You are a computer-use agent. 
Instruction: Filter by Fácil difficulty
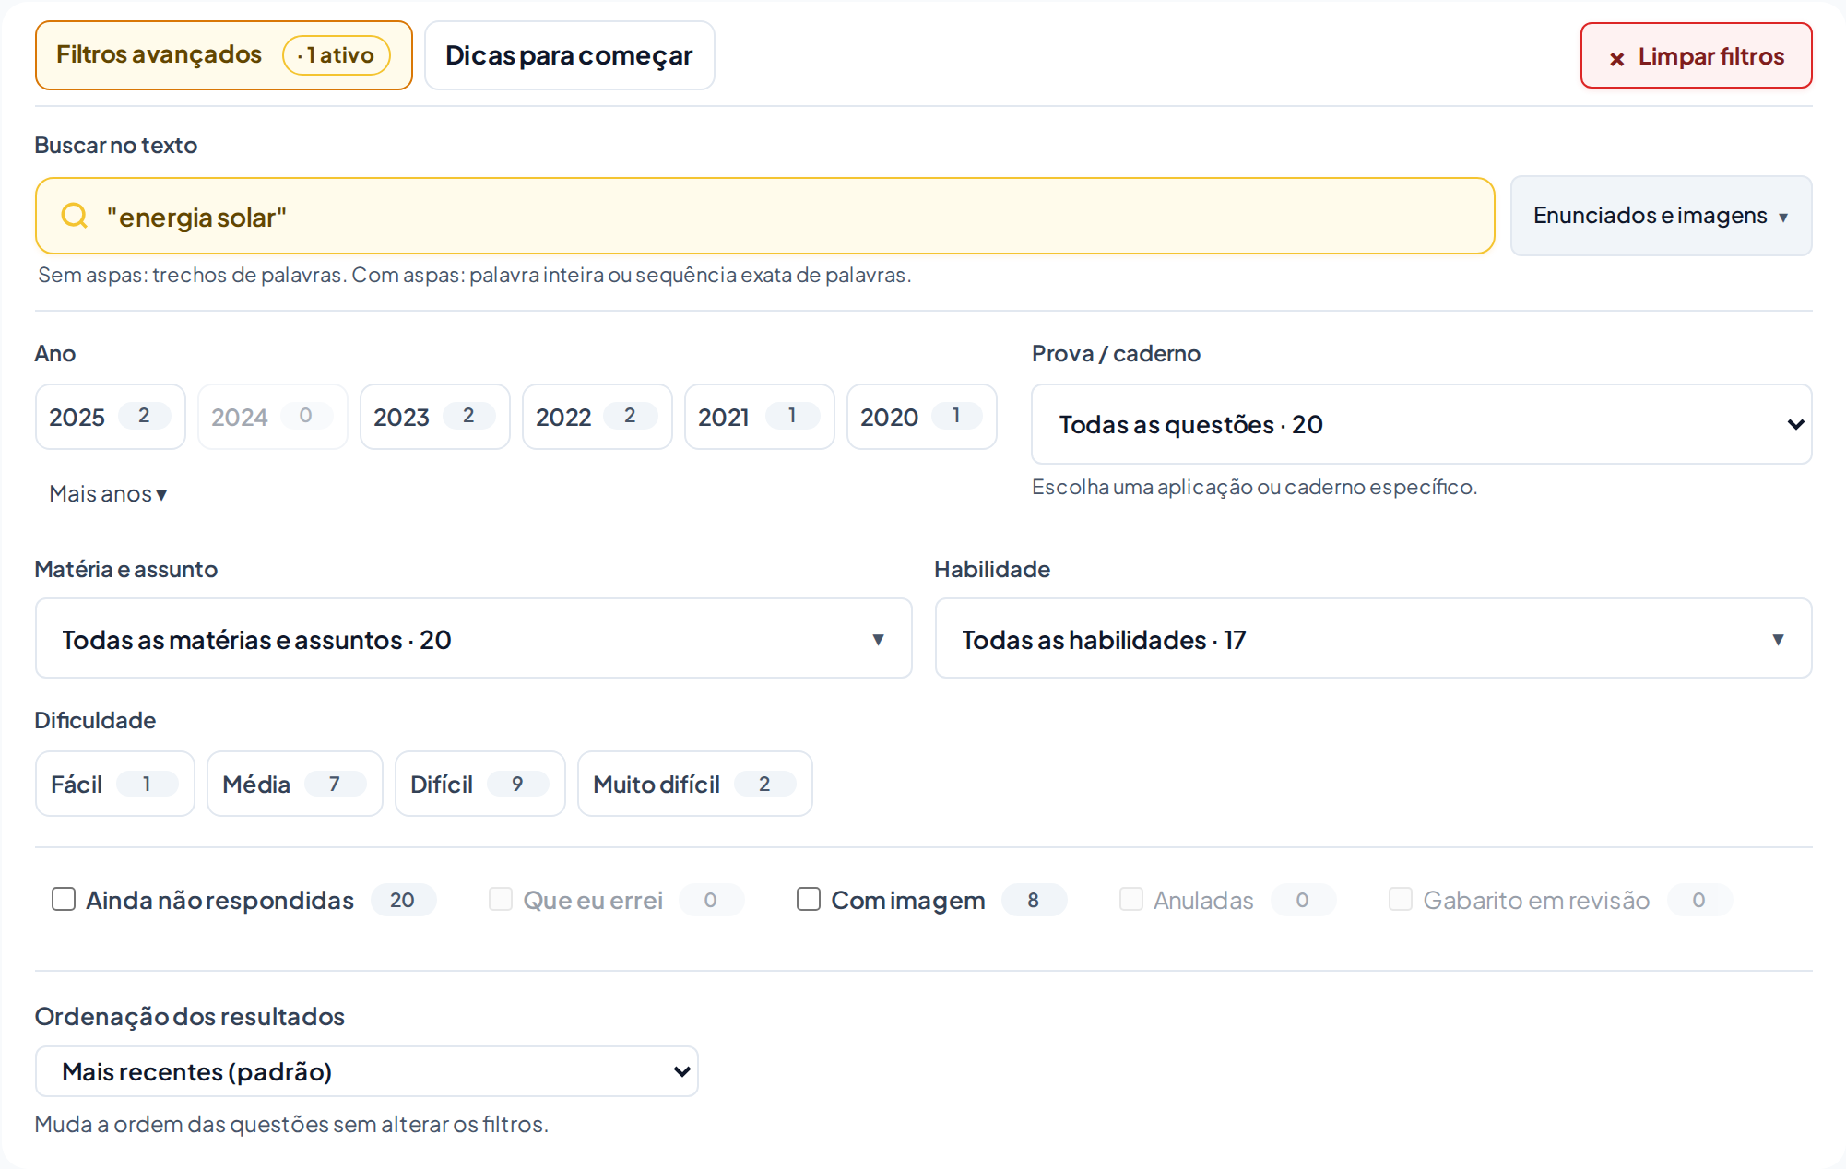[115, 784]
